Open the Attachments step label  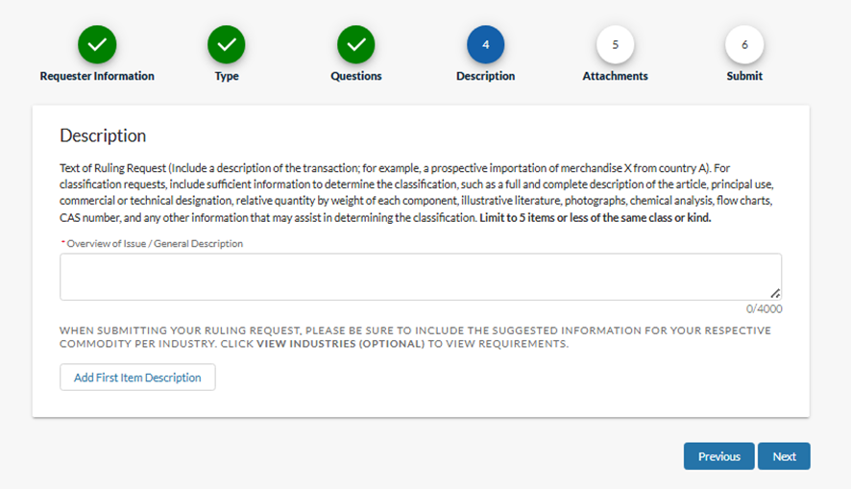(615, 76)
